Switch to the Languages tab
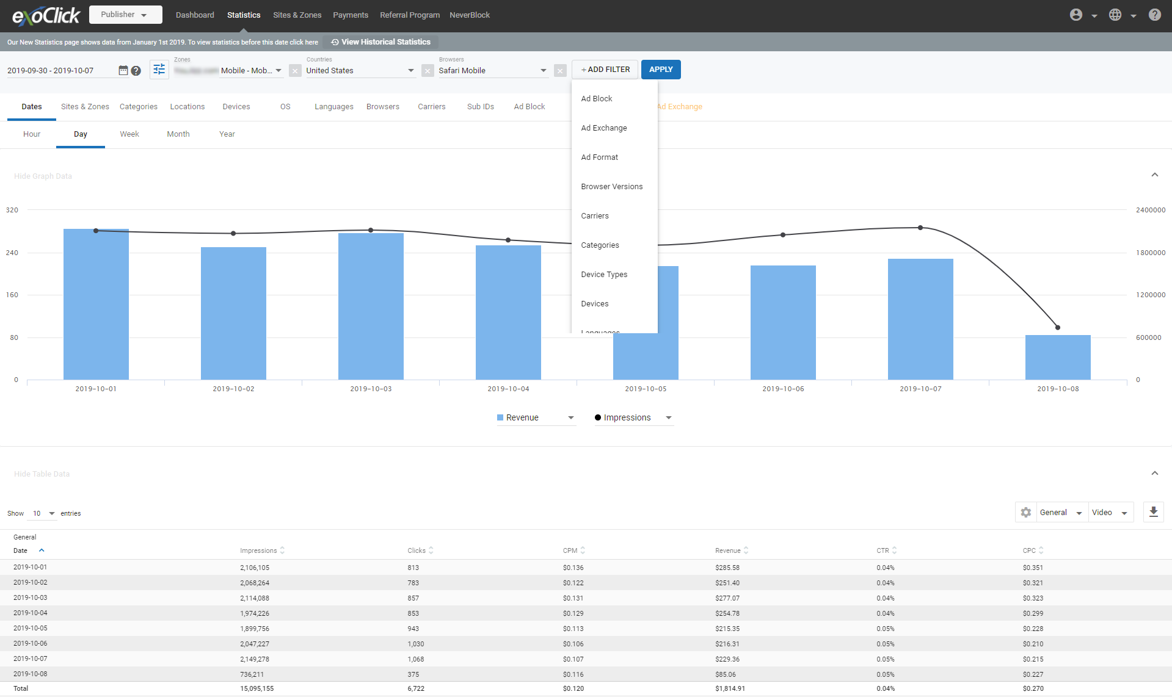Image resolution: width=1172 pixels, height=700 pixels. [x=333, y=107]
